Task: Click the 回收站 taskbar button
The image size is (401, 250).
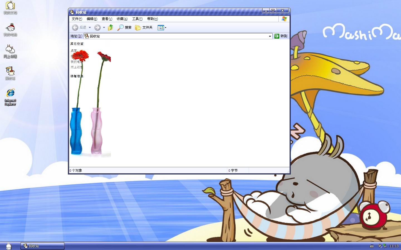Action: tap(42, 246)
